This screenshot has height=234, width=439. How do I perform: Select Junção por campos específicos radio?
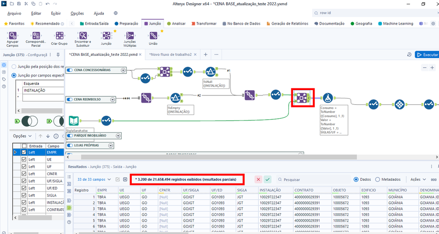tap(14, 75)
